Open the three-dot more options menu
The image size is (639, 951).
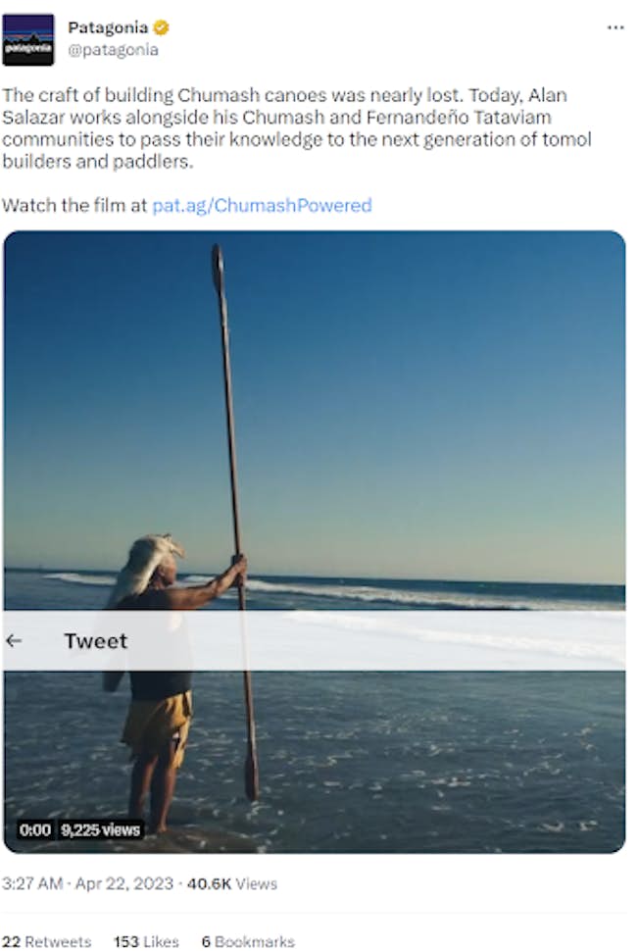click(x=614, y=27)
